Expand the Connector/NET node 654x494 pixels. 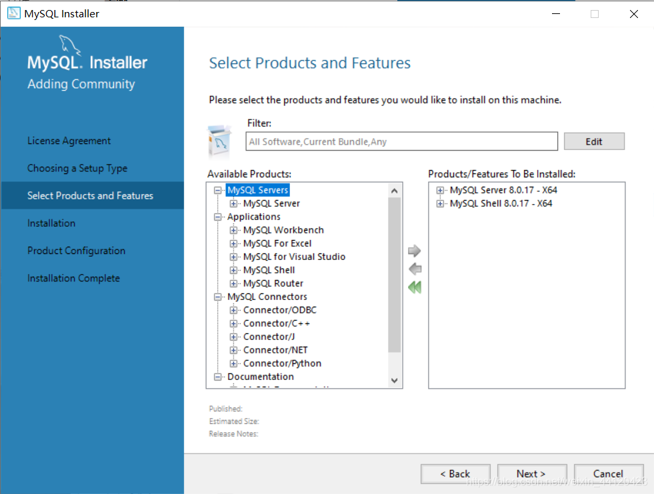(233, 351)
